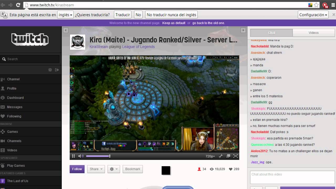Screen dimensions: 336x189
Task: Click the No translate button
Action: (138, 15)
